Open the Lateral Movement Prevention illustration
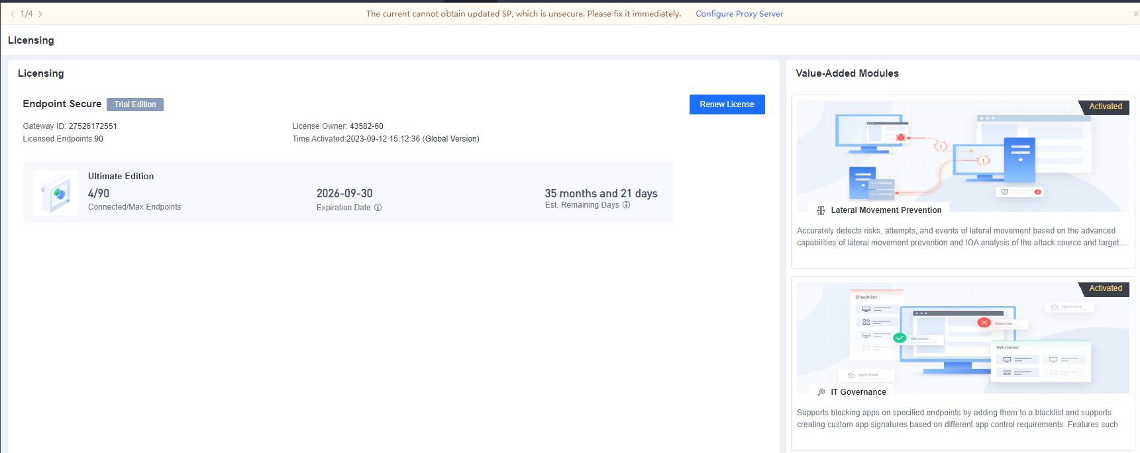 (x=962, y=155)
